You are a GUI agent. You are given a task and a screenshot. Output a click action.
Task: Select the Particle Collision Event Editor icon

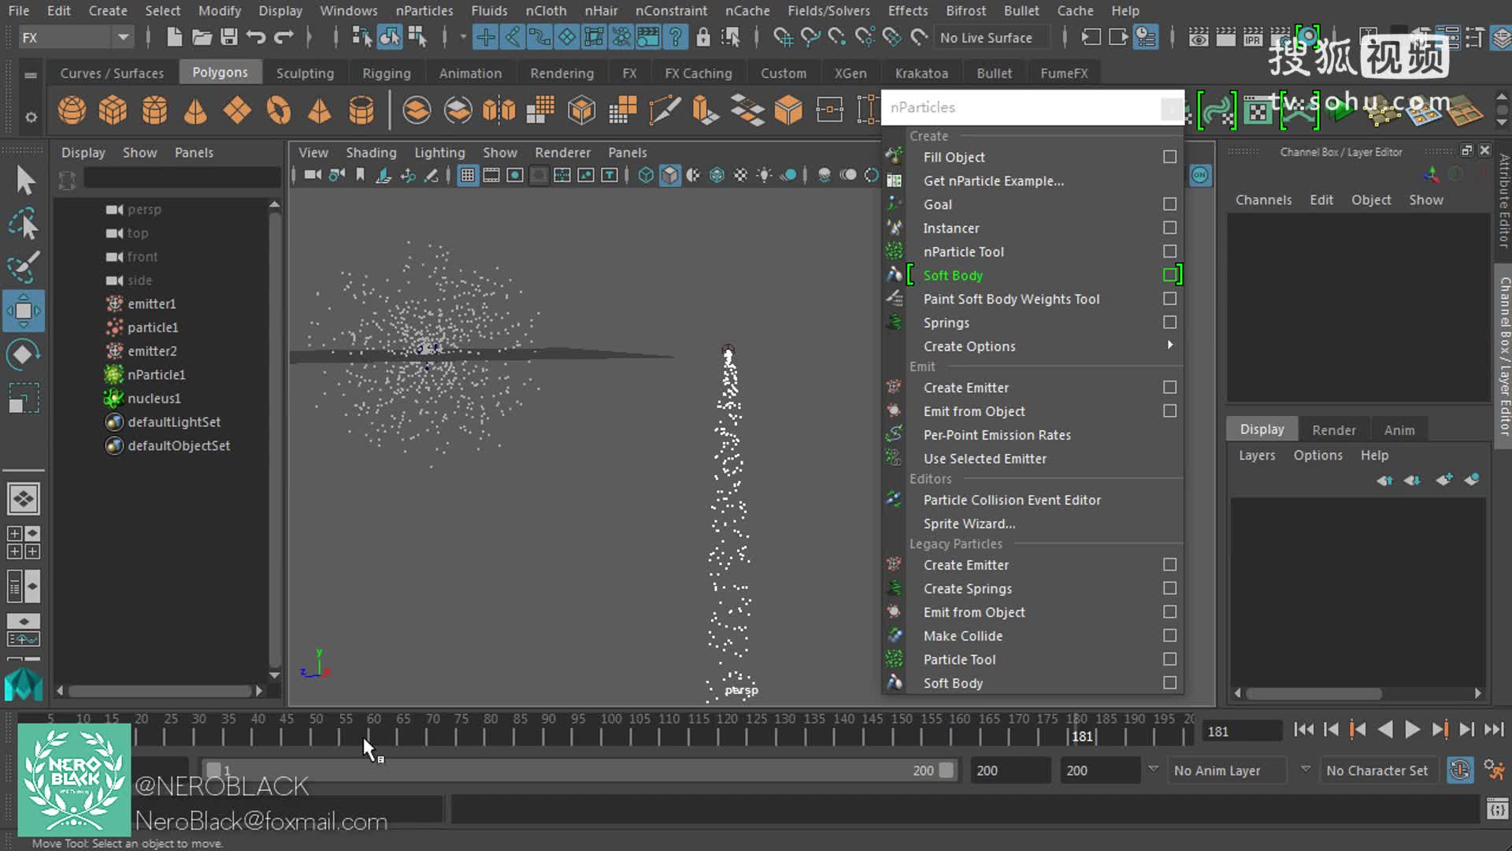tap(894, 499)
